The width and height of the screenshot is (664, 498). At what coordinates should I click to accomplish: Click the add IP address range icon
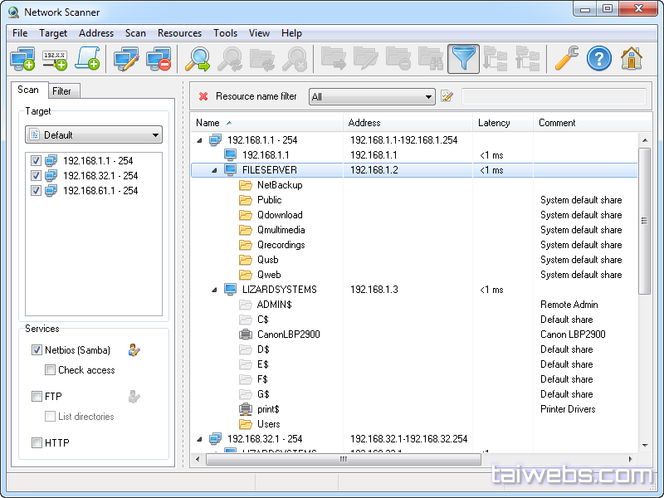tap(55, 59)
